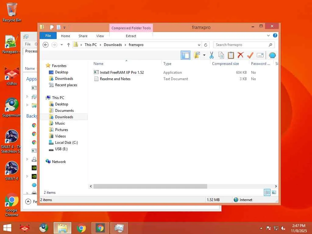
Task: Switch to Large icons view toggle
Action: 274,192
